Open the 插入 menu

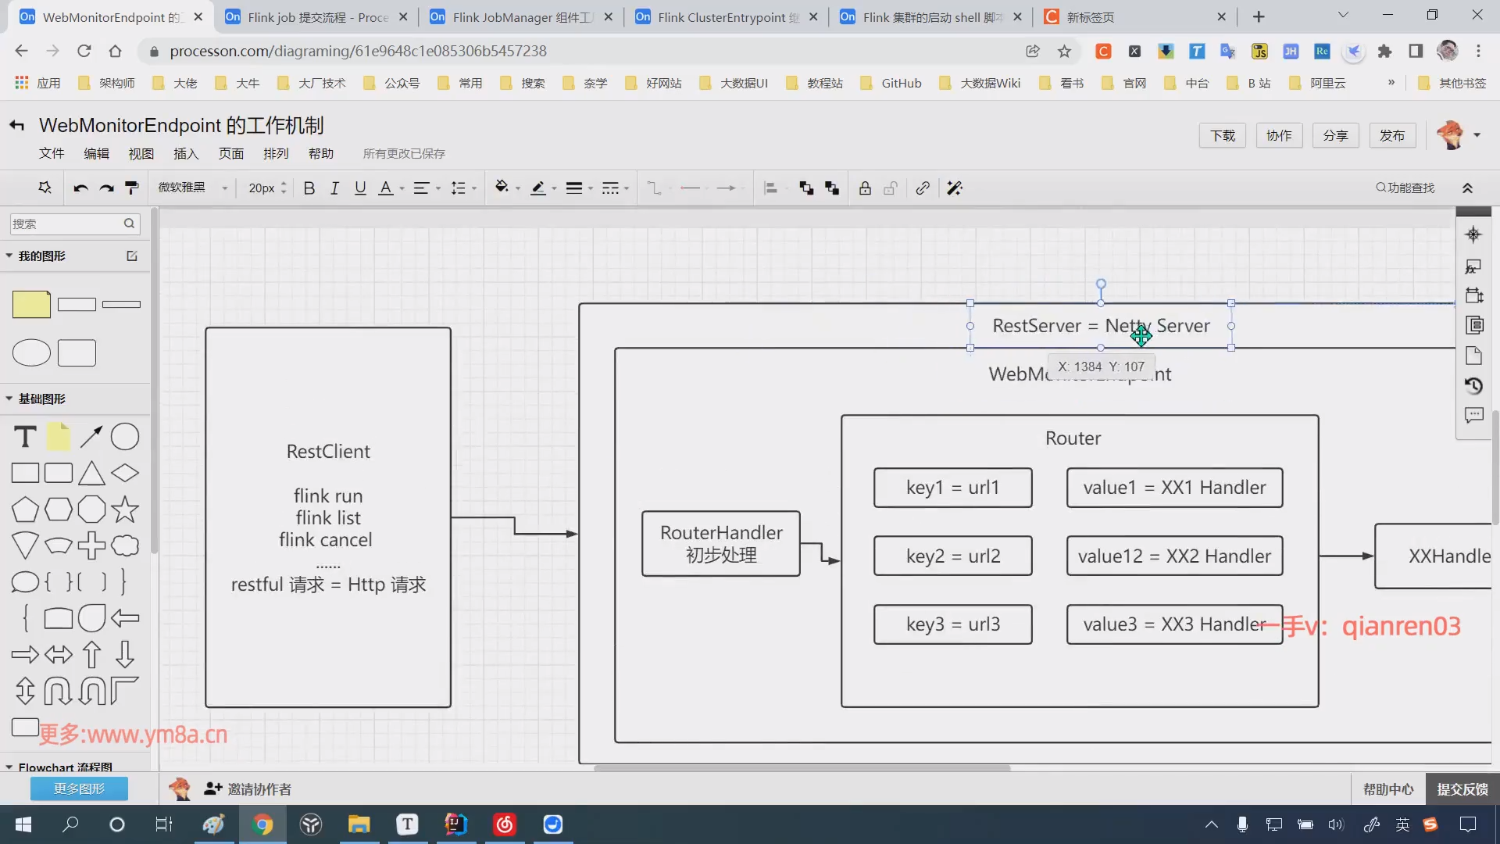[x=186, y=154]
